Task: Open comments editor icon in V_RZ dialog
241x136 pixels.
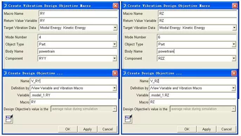Action: [128, 119]
